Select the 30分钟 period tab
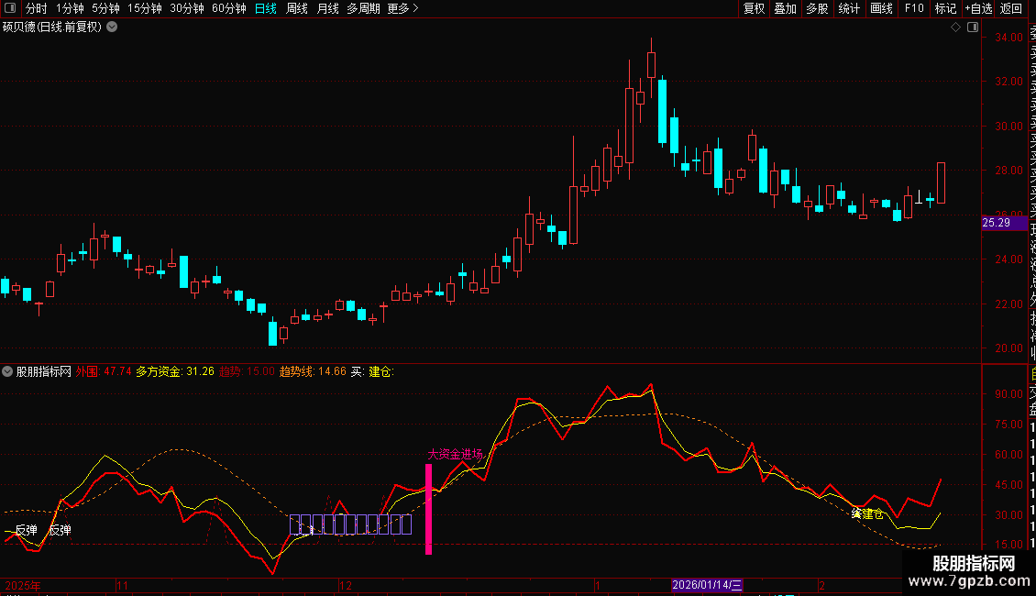The height and width of the screenshot is (596, 1036). (187, 8)
